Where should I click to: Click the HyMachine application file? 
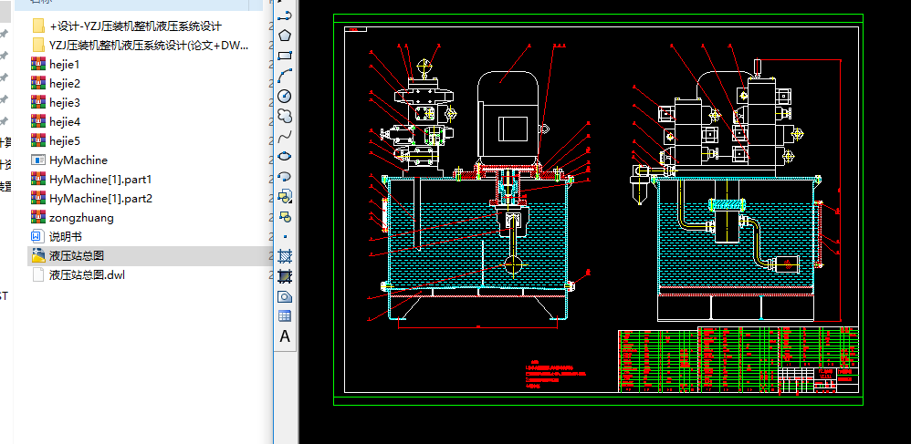click(x=78, y=160)
